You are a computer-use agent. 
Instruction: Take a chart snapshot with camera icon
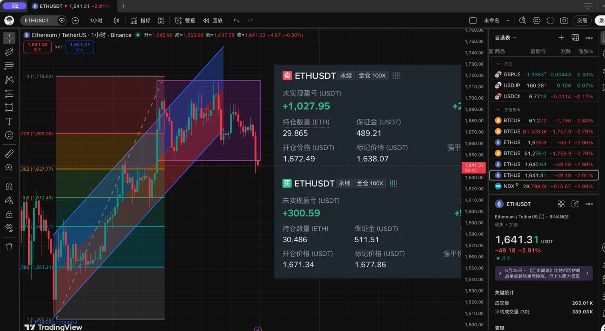(x=564, y=20)
